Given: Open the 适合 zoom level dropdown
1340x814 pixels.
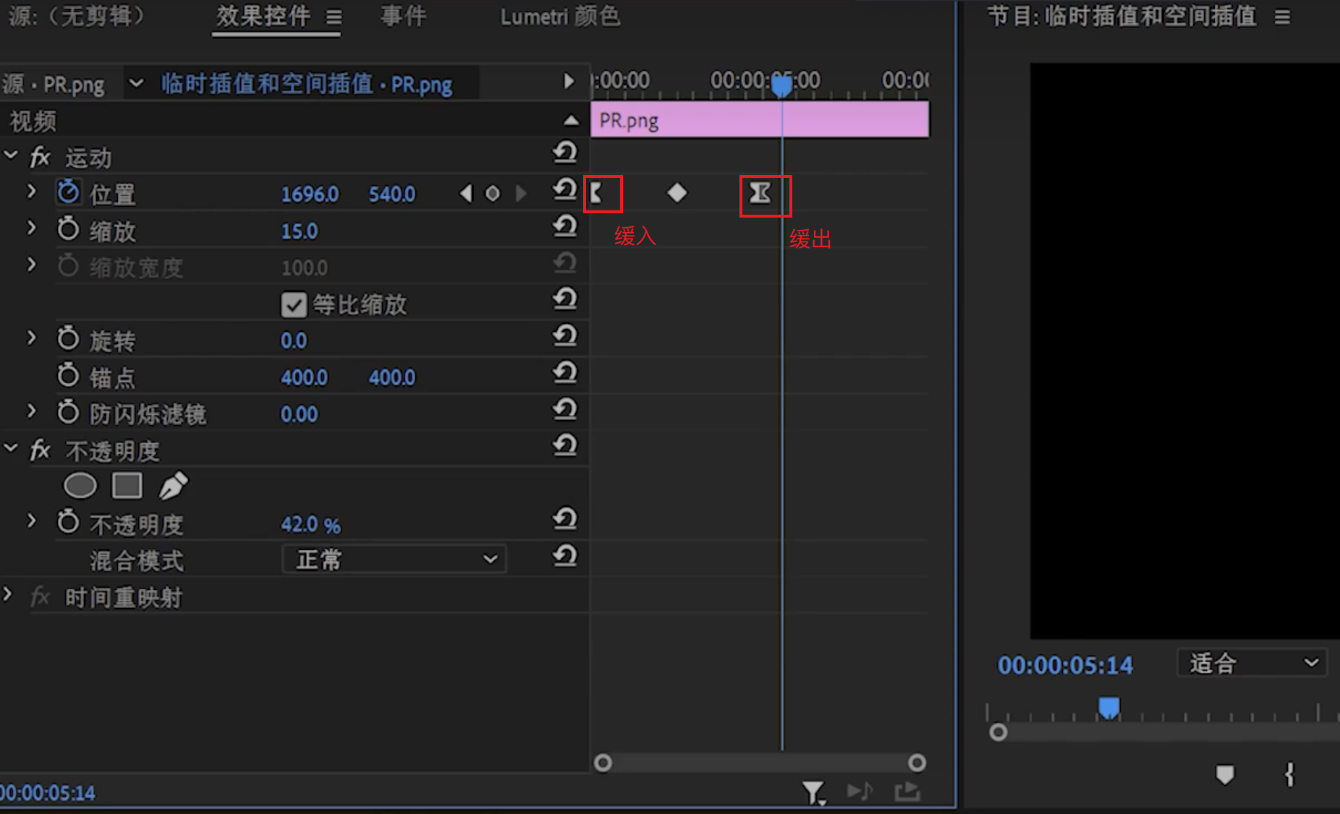Looking at the screenshot, I should (1252, 663).
